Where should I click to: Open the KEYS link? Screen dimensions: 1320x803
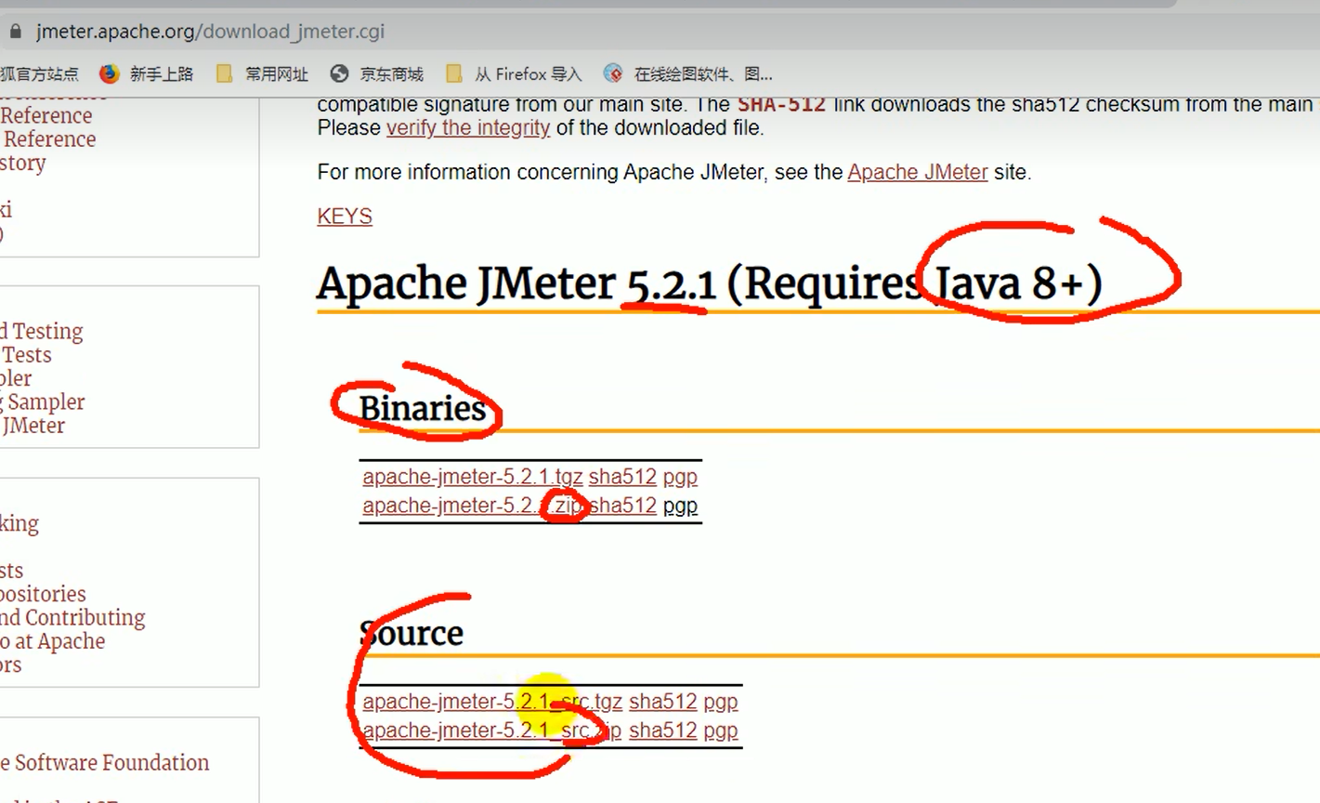[x=345, y=217]
